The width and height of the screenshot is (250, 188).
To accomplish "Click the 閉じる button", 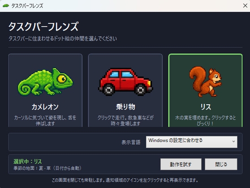I will [221, 164].
